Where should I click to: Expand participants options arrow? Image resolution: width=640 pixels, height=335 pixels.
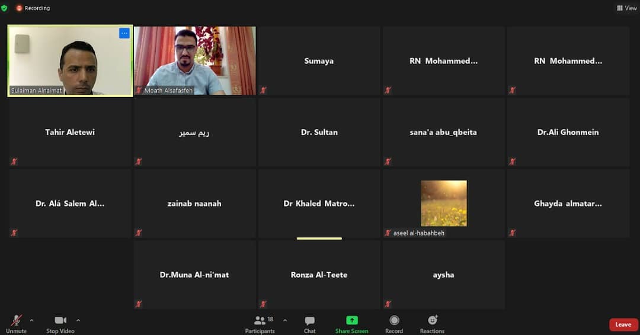285,320
